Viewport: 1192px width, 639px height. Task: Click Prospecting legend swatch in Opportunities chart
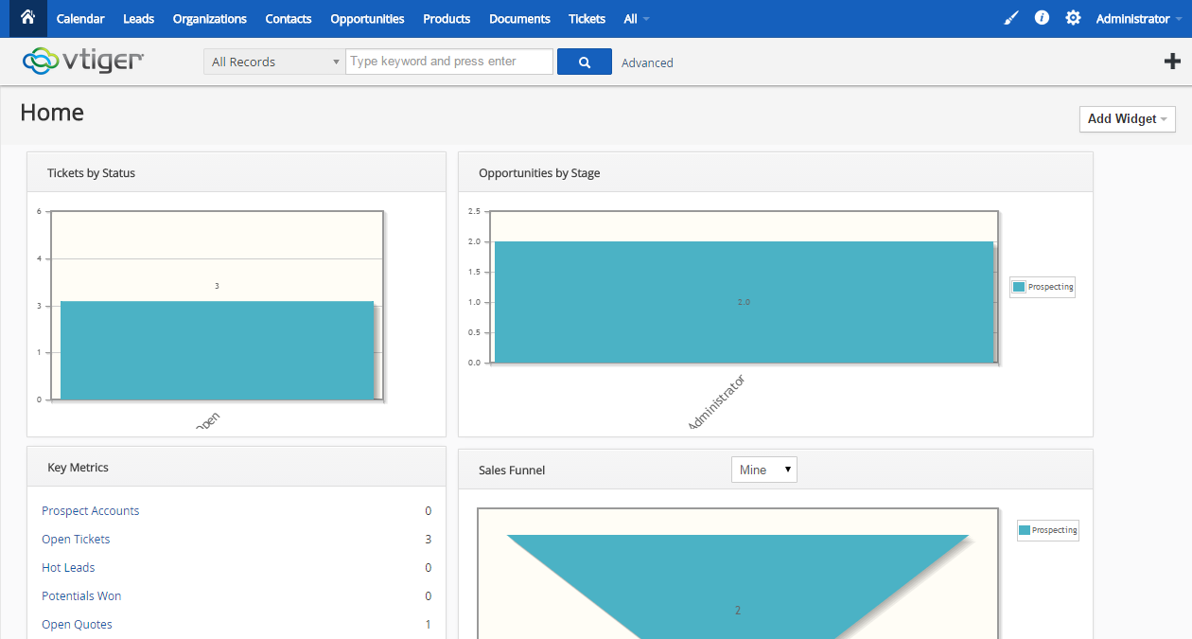[1019, 287]
